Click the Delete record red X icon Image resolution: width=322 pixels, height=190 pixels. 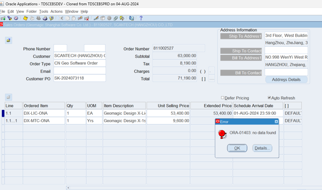point(87,18)
